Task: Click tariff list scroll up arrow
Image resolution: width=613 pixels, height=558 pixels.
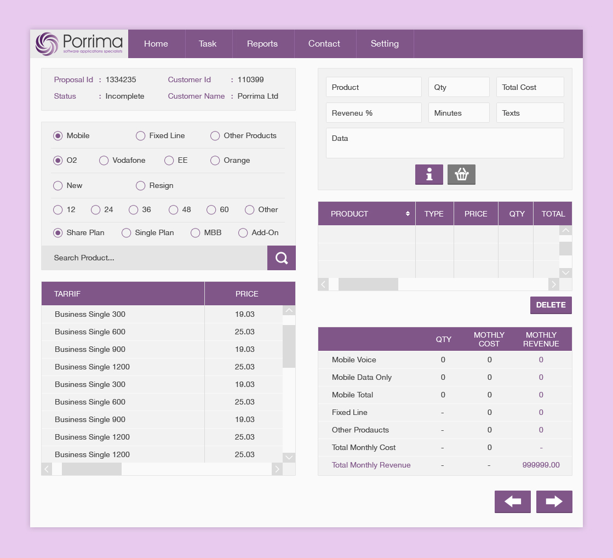Action: 289,311
